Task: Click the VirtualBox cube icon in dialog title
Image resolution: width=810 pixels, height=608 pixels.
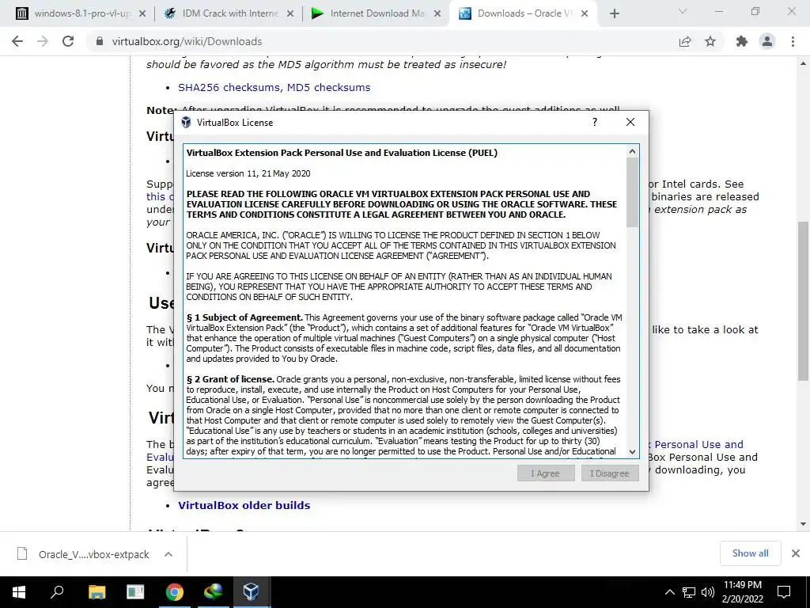Action: (x=186, y=123)
